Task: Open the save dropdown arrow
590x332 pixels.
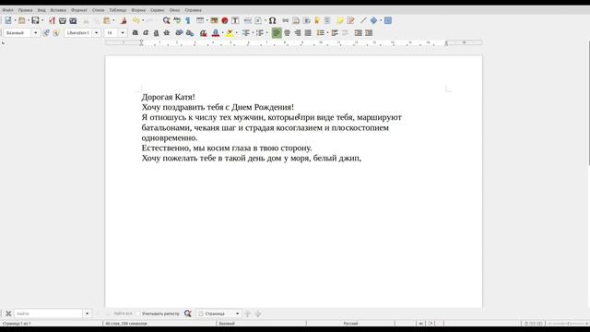Action: (42, 20)
